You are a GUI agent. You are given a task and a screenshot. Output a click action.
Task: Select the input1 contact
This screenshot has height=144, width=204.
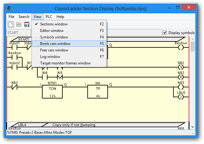coord(15,47)
